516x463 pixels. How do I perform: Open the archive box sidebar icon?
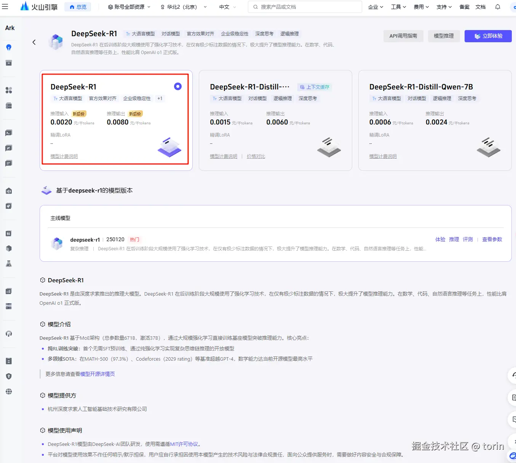9,63
